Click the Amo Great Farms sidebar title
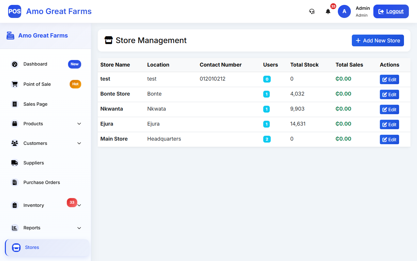417x261 pixels. (43, 36)
